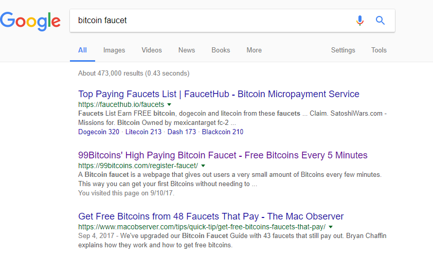Open 'Get Free Bitcoins from 48 Faucets' result

[211, 216]
